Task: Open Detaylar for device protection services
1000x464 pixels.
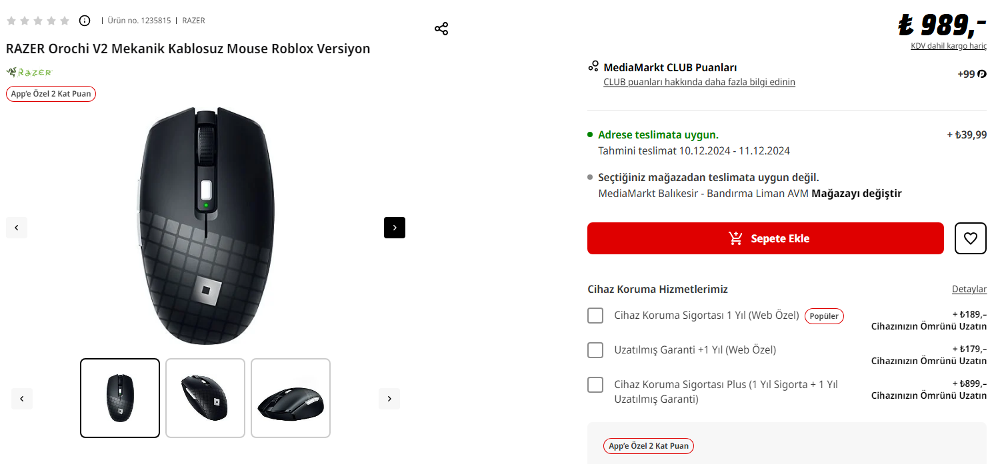Action: click(969, 290)
